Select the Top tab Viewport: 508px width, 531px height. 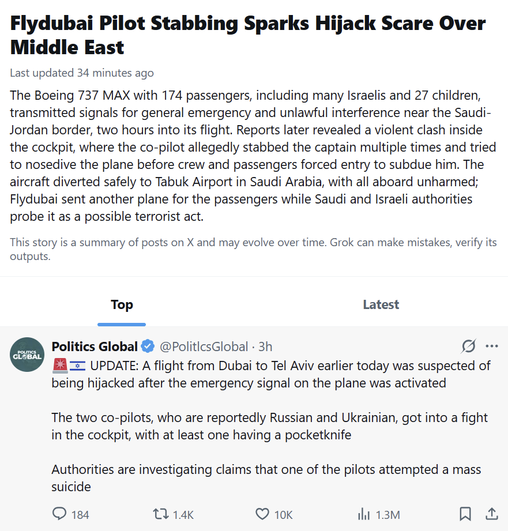pos(122,304)
